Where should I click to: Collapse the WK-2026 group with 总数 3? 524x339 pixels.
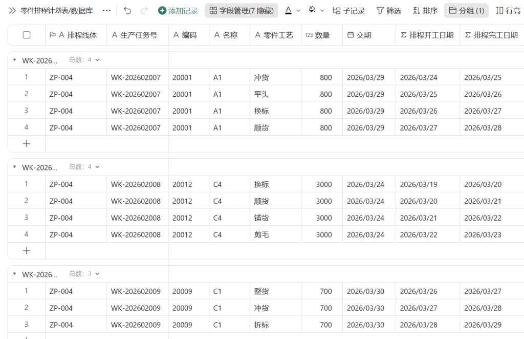point(14,274)
